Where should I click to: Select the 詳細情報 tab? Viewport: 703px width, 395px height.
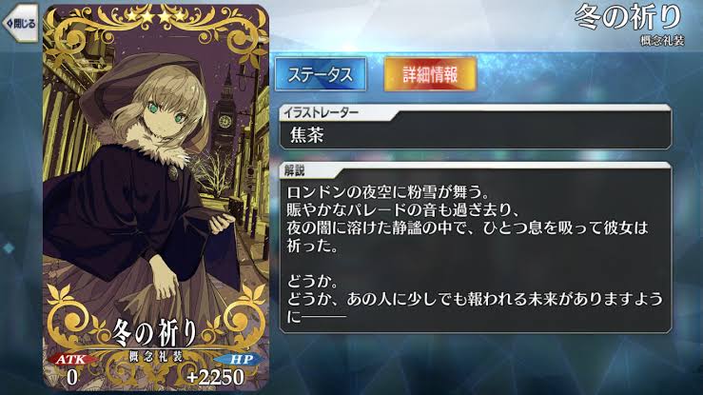[430, 74]
